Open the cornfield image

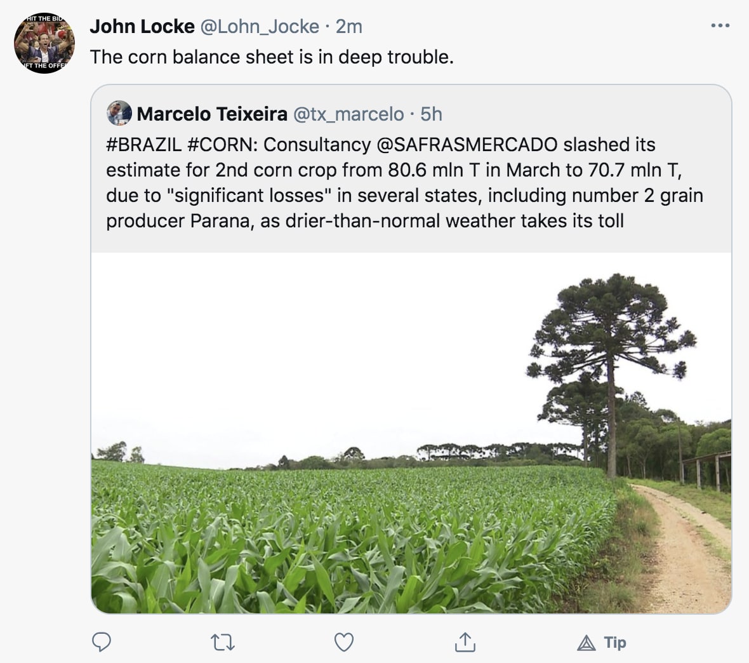coord(411,432)
